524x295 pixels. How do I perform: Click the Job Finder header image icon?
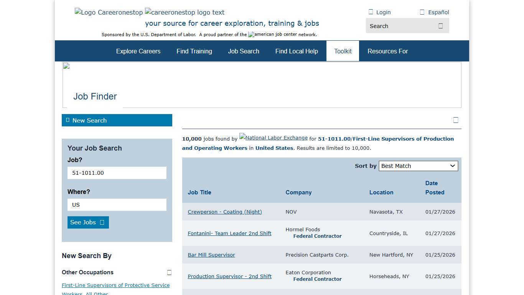tap(66, 65)
